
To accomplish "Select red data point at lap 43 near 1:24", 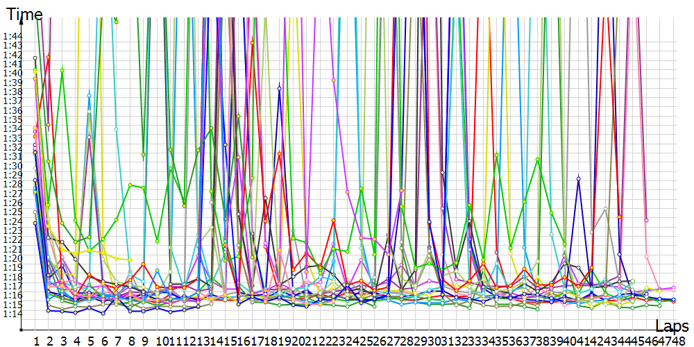I will (619, 217).
